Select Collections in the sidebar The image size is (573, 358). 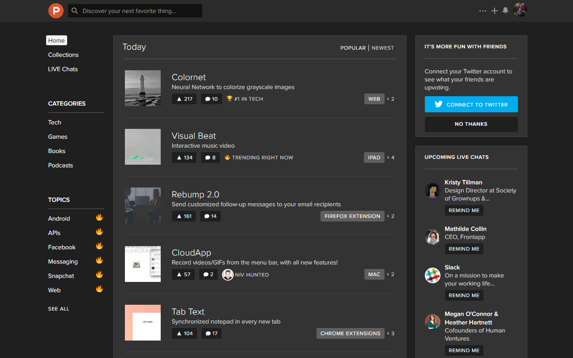tap(63, 55)
